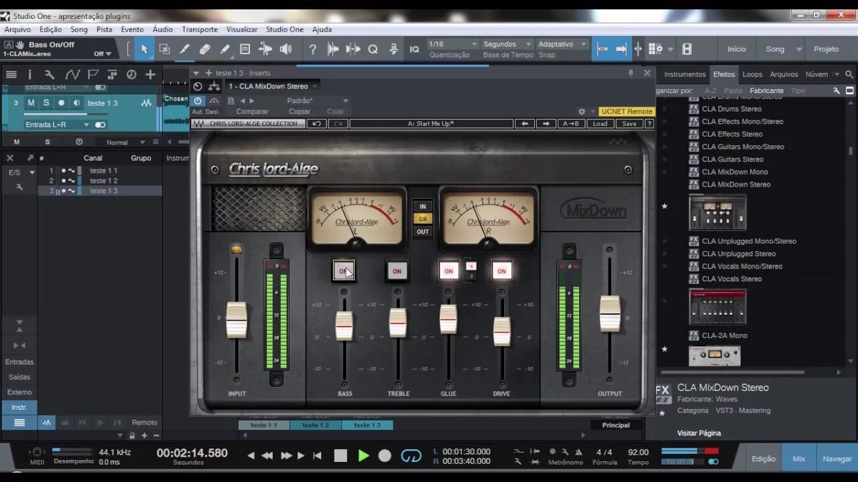Click the GLUE fader handle
The image size is (858, 482).
448,319
